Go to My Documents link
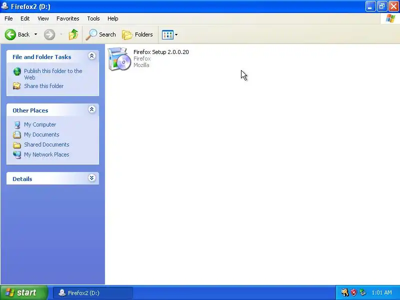Image resolution: width=400 pixels, height=300 pixels. [41, 134]
